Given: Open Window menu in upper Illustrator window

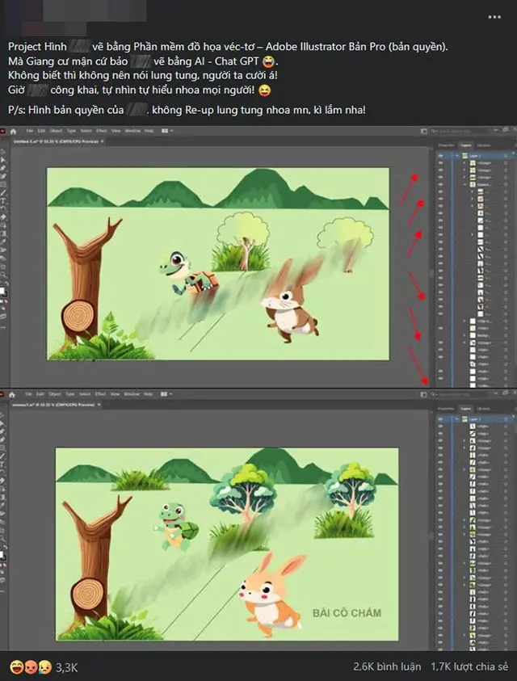Looking at the screenshot, I should point(132,131).
